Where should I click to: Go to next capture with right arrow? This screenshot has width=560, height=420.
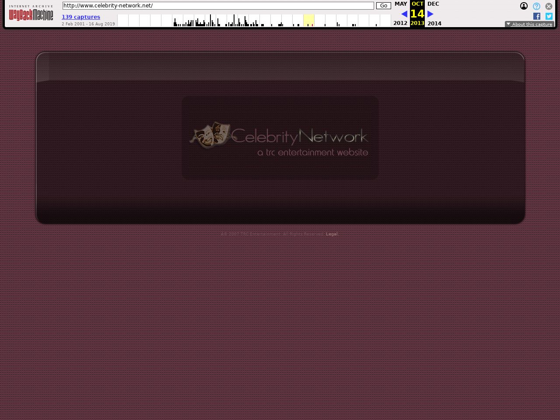pyautogui.click(x=430, y=14)
